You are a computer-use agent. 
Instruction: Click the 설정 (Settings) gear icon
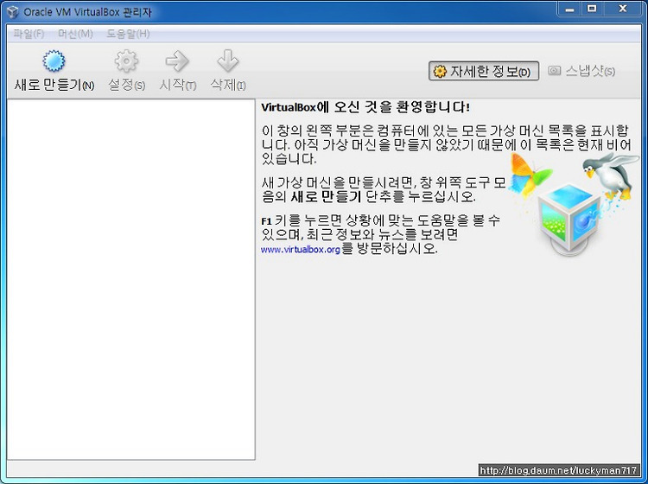click(126, 61)
